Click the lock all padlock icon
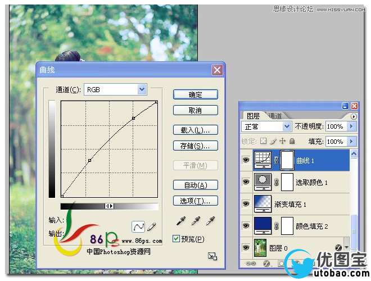The width and height of the screenshot is (371, 281). tap(292, 141)
